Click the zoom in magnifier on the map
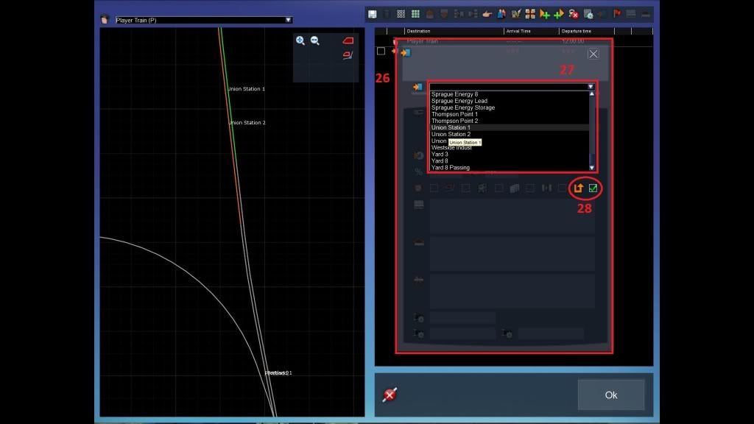754x424 pixels. point(300,40)
